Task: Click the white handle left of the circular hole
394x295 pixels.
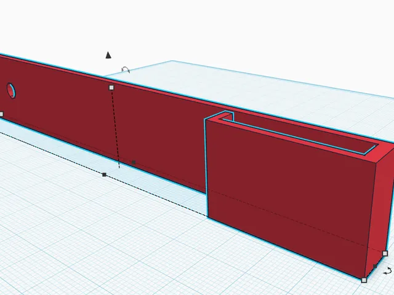Action: [x=1, y=114]
